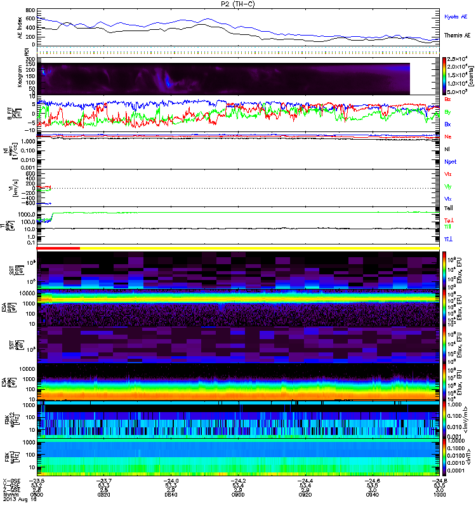This screenshot has width=476, height=508.
Task: Select the Themis AE legend label
Action: (456, 37)
